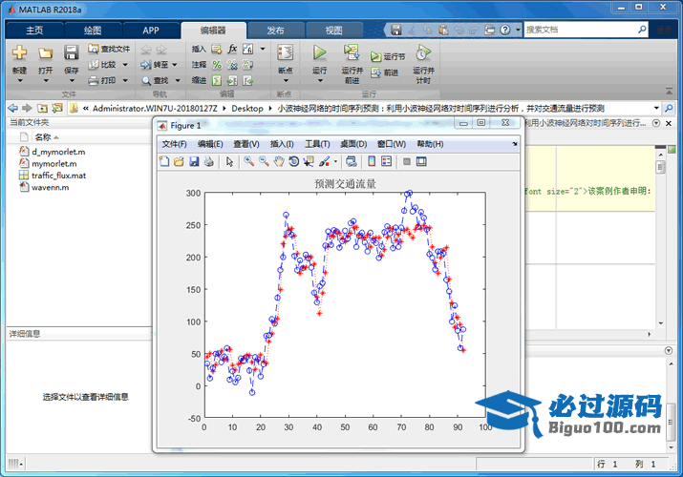Click the 打开 open folder icon
This screenshot has width=683, height=477.
pyautogui.click(x=45, y=53)
